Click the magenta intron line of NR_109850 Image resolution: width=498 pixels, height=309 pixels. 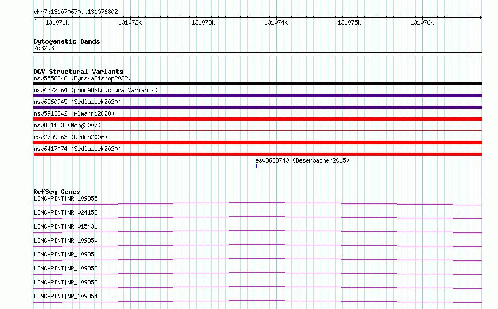[257, 245]
